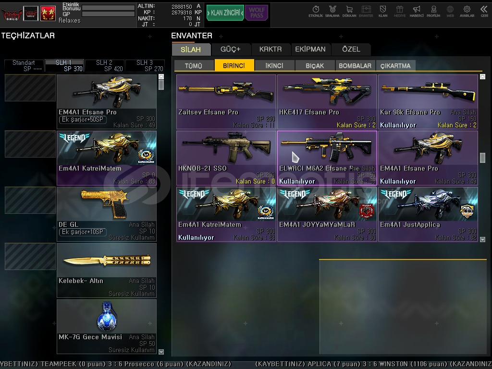Image resolution: width=492 pixels, height=369 pixels.
Task: Select the BIÇAK weapon filter
Action: (315, 65)
